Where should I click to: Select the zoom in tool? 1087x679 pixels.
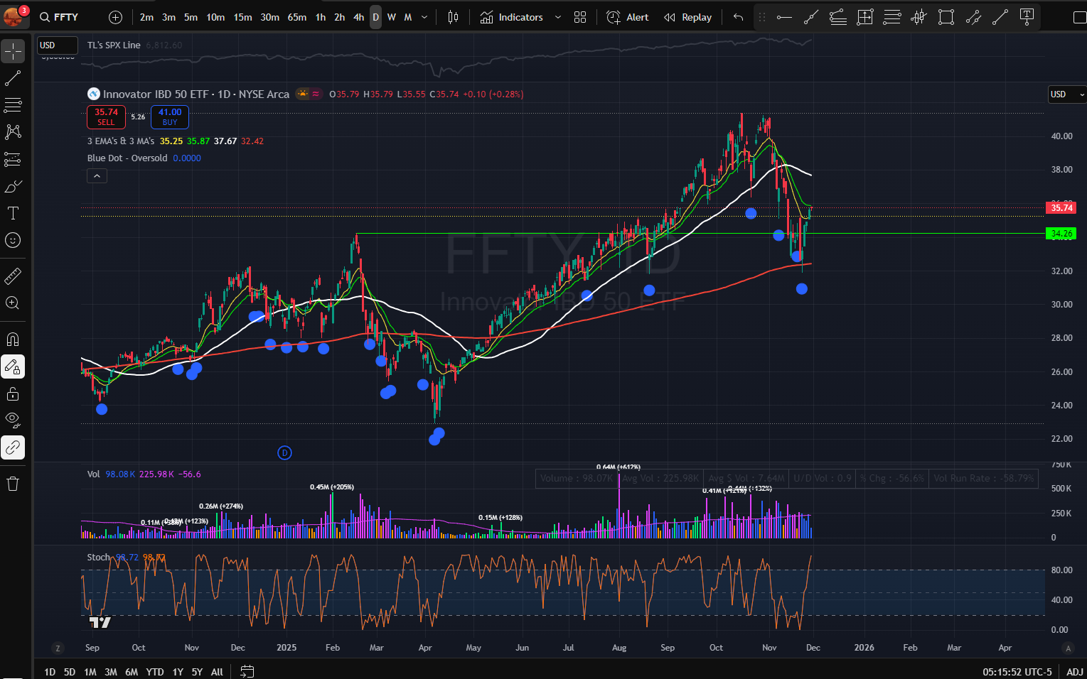[13, 303]
